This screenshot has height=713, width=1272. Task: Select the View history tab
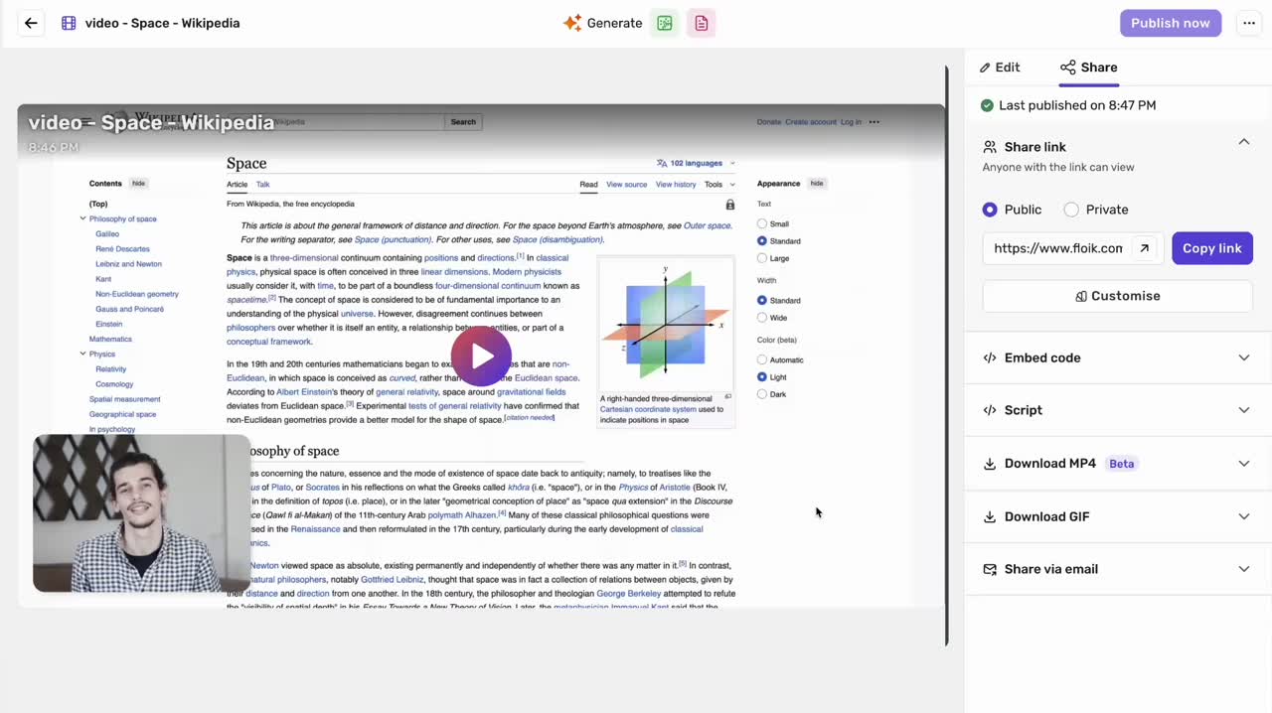coord(676,185)
